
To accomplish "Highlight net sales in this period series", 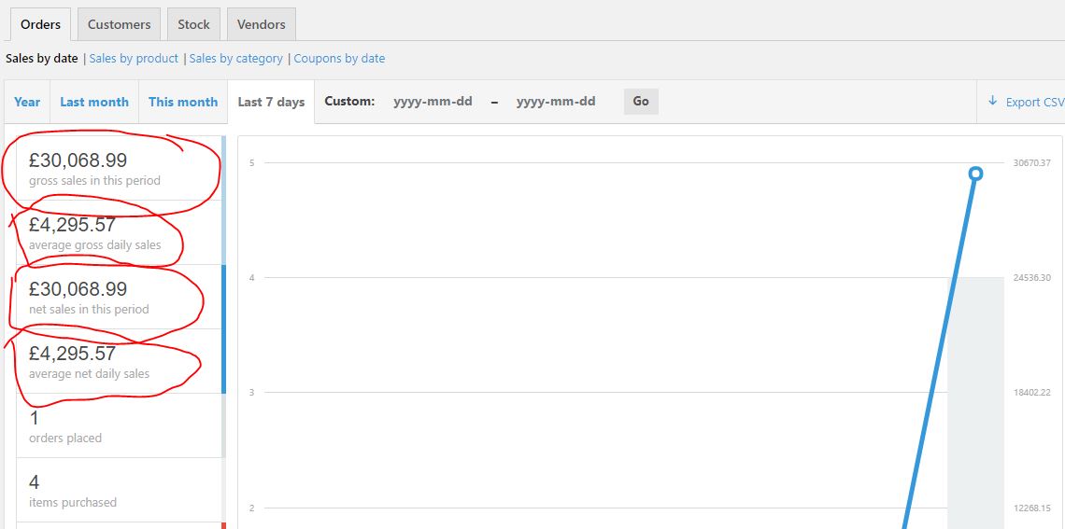I will tap(120, 297).
